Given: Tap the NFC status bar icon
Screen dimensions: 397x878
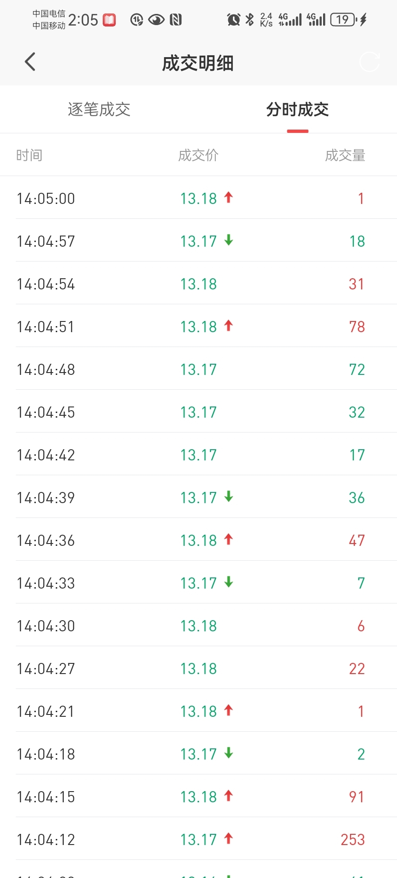Looking at the screenshot, I should point(176,20).
